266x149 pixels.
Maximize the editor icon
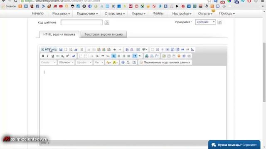pos(123,62)
